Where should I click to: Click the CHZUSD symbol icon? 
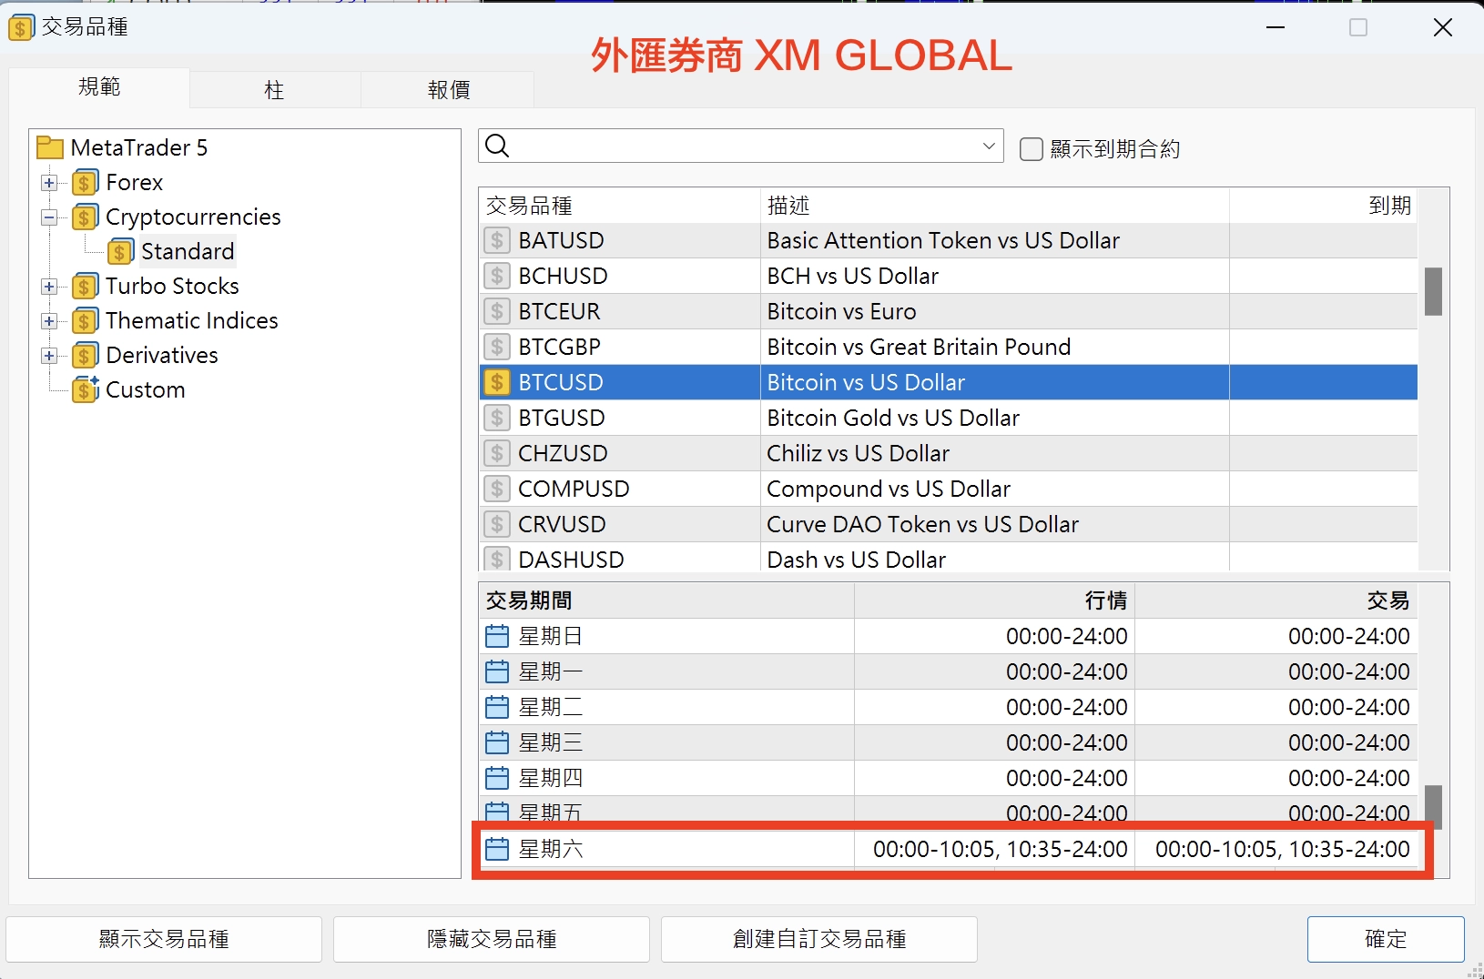coord(497,453)
